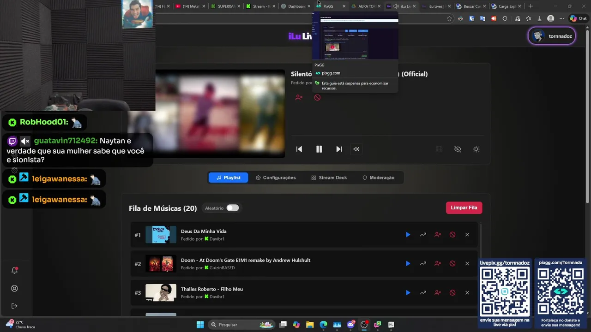Switch to the Playlist tab
Image resolution: width=591 pixels, height=332 pixels.
(228, 178)
